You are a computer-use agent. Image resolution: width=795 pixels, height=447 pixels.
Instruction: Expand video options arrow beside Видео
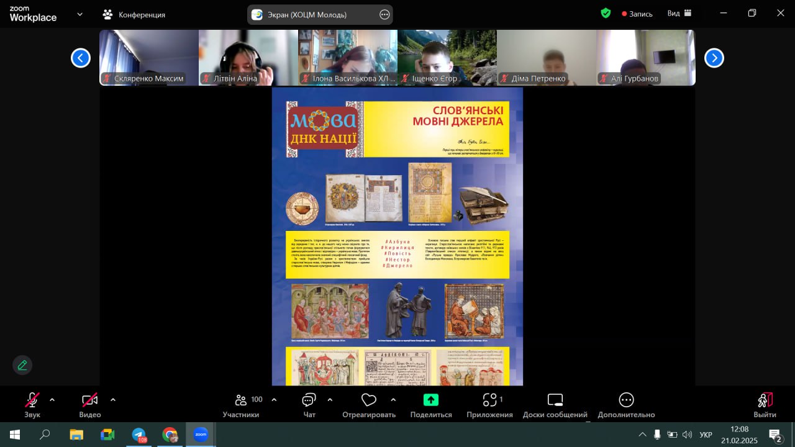click(112, 400)
